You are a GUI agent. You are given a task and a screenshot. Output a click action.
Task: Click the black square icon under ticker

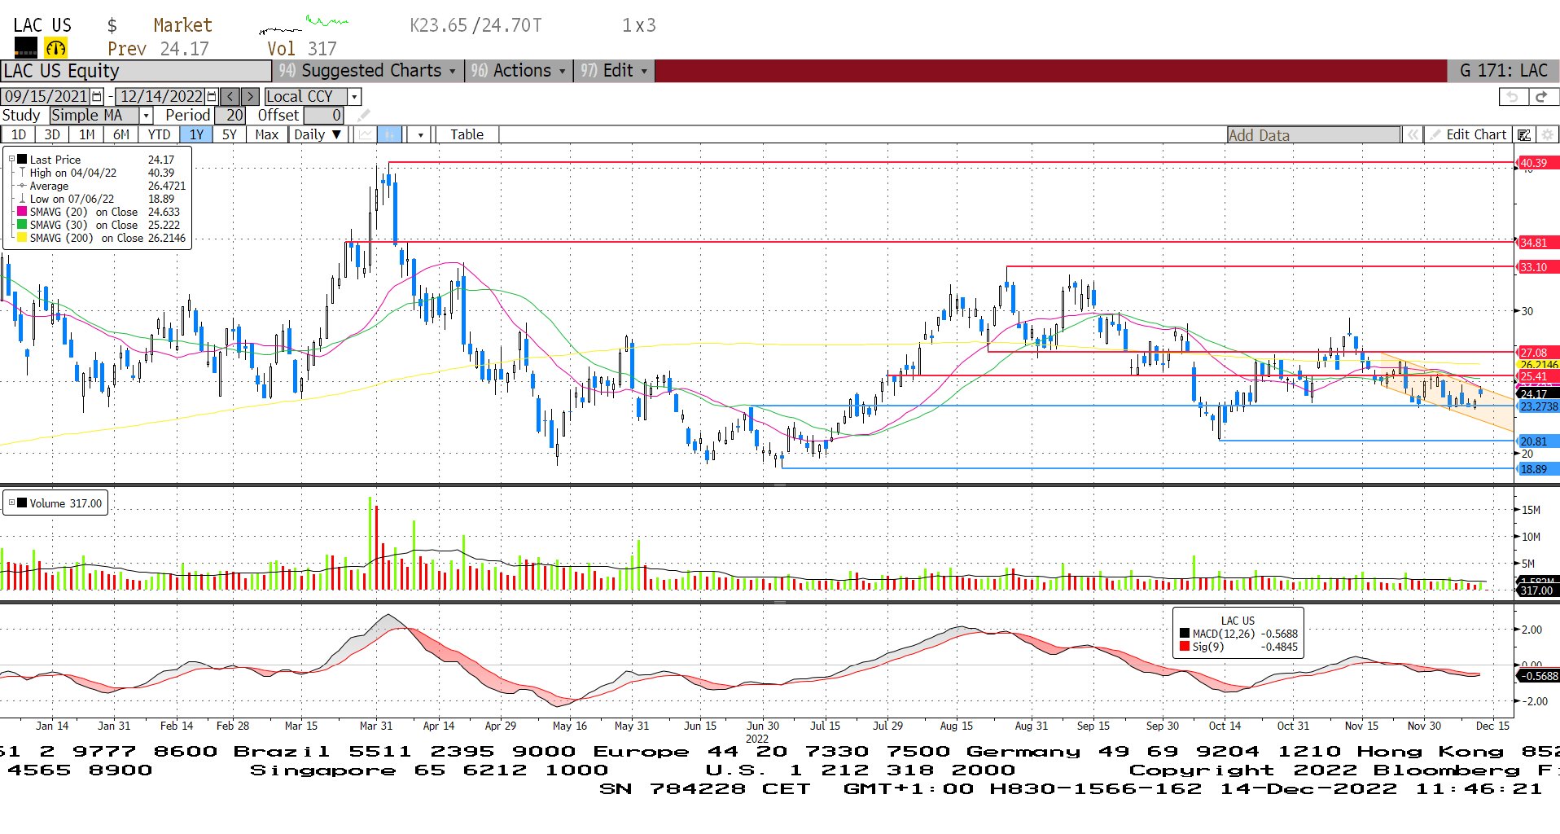click(x=26, y=47)
